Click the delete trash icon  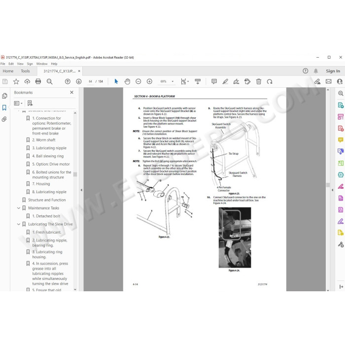tap(259, 82)
